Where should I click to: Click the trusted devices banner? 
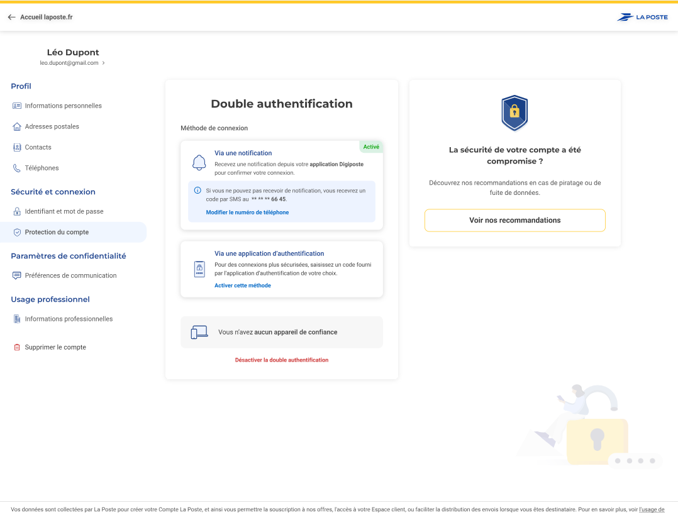coord(281,332)
